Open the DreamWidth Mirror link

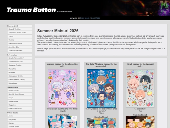click(20, 43)
